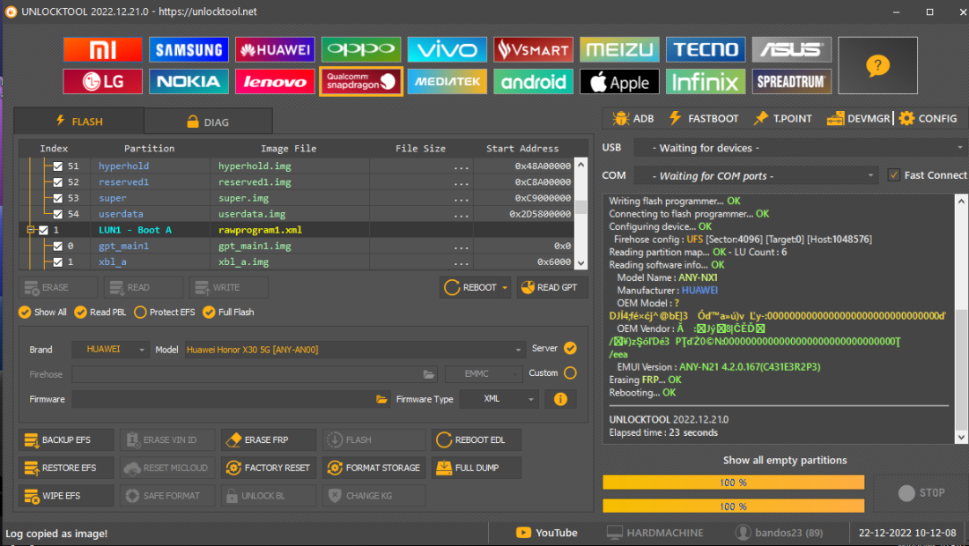The width and height of the screenshot is (969, 546).
Task: Open the ADB tab
Action: click(633, 119)
